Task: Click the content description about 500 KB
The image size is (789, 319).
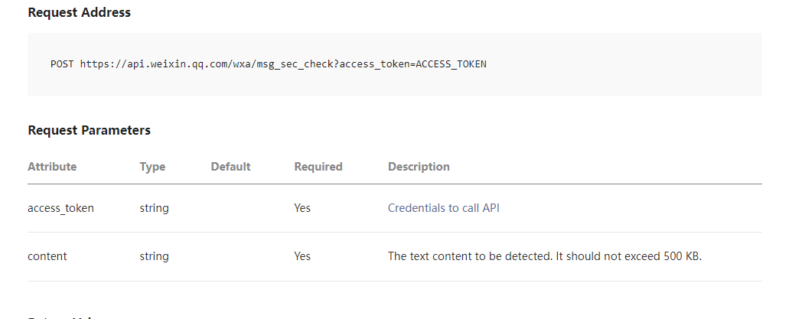Action: click(544, 257)
